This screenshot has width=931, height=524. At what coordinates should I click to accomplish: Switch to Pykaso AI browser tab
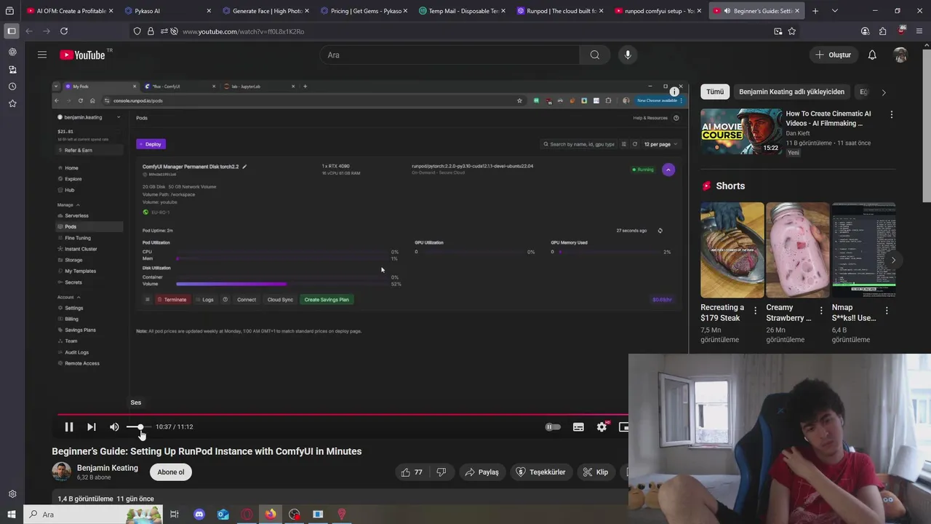pos(167,11)
